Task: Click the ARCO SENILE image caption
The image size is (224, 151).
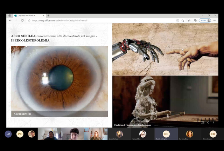Action: point(22,114)
